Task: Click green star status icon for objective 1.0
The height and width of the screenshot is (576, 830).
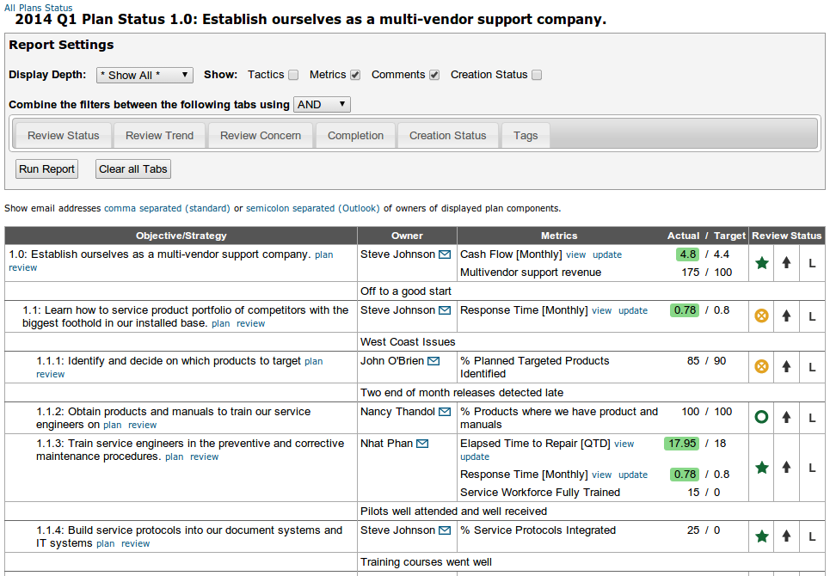Action: (761, 263)
